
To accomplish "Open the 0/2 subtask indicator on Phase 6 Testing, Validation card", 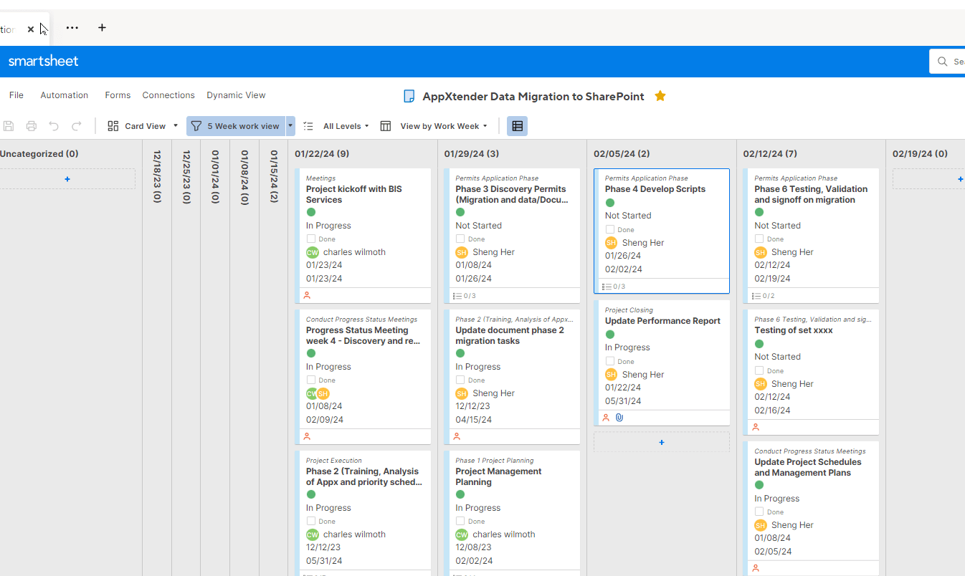I will click(x=764, y=296).
